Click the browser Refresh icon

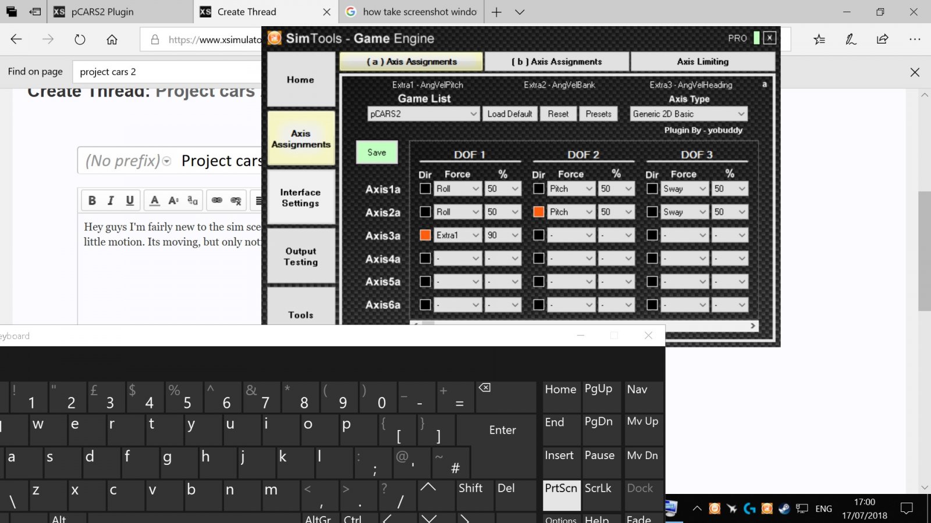click(x=80, y=40)
